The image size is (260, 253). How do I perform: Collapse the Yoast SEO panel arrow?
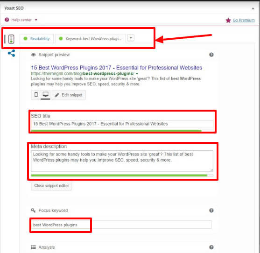click(x=253, y=8)
